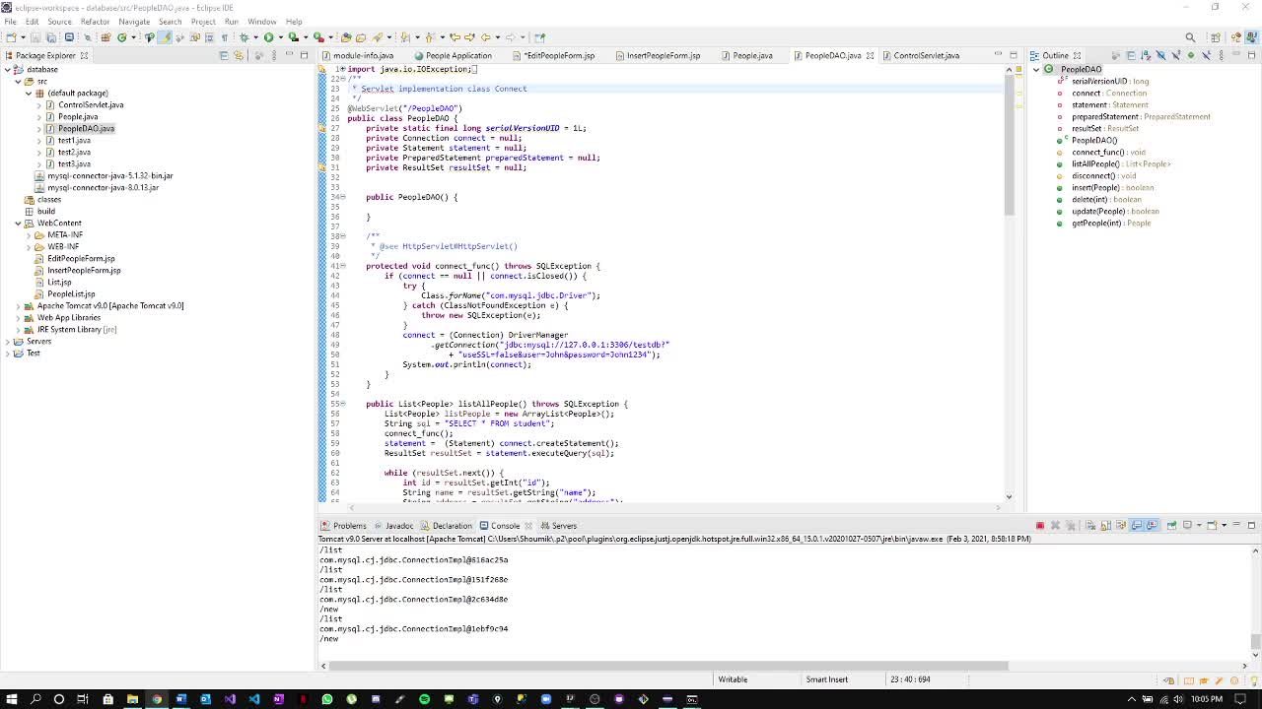Image resolution: width=1262 pixels, height=709 pixels.
Task: Open the Refactor menu
Action: [x=95, y=21]
